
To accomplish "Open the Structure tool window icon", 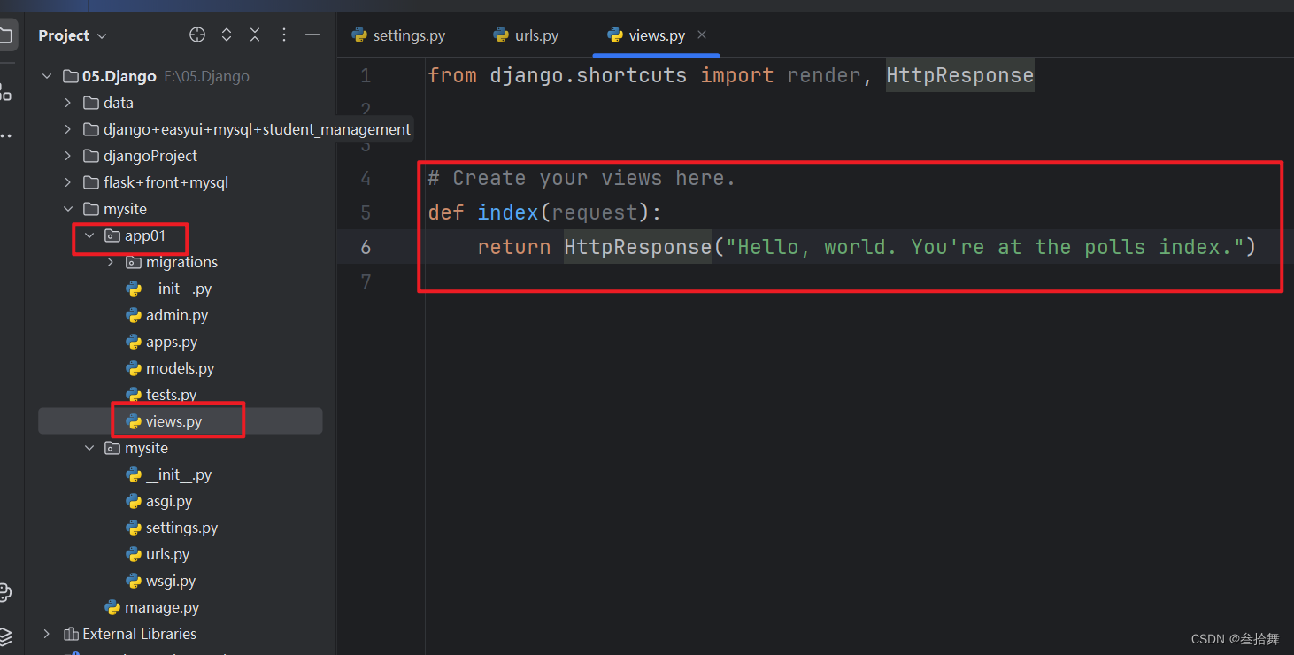I will [x=6, y=91].
